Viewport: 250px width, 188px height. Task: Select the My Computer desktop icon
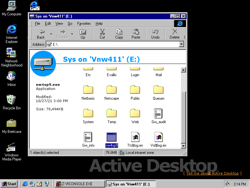[12, 8]
